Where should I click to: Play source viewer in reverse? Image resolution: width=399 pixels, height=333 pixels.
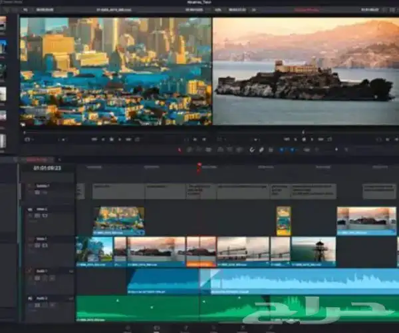click(x=103, y=139)
